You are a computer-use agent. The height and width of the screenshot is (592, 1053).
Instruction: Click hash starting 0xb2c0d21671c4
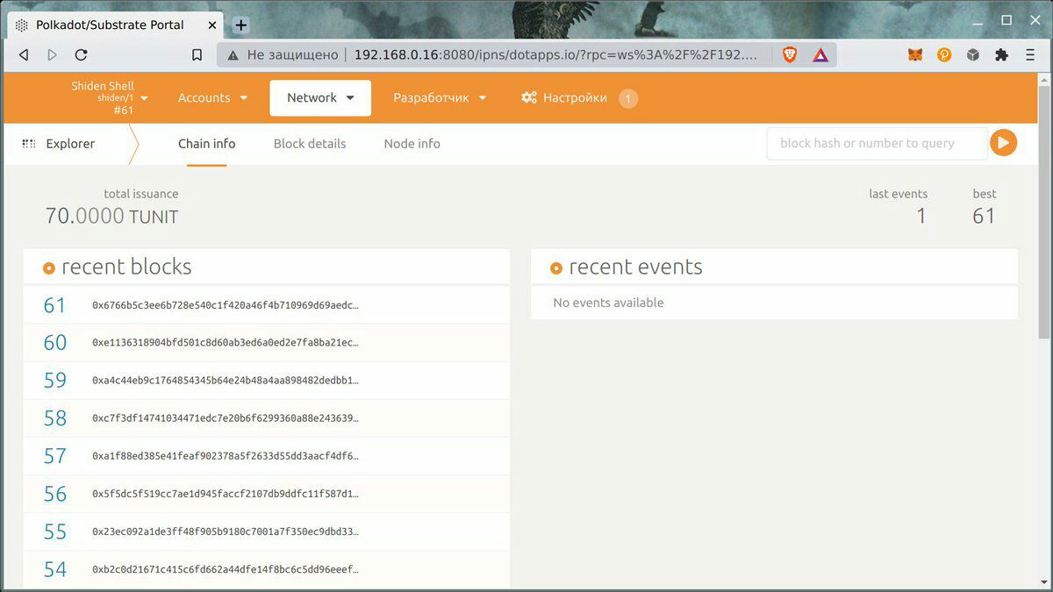226,569
